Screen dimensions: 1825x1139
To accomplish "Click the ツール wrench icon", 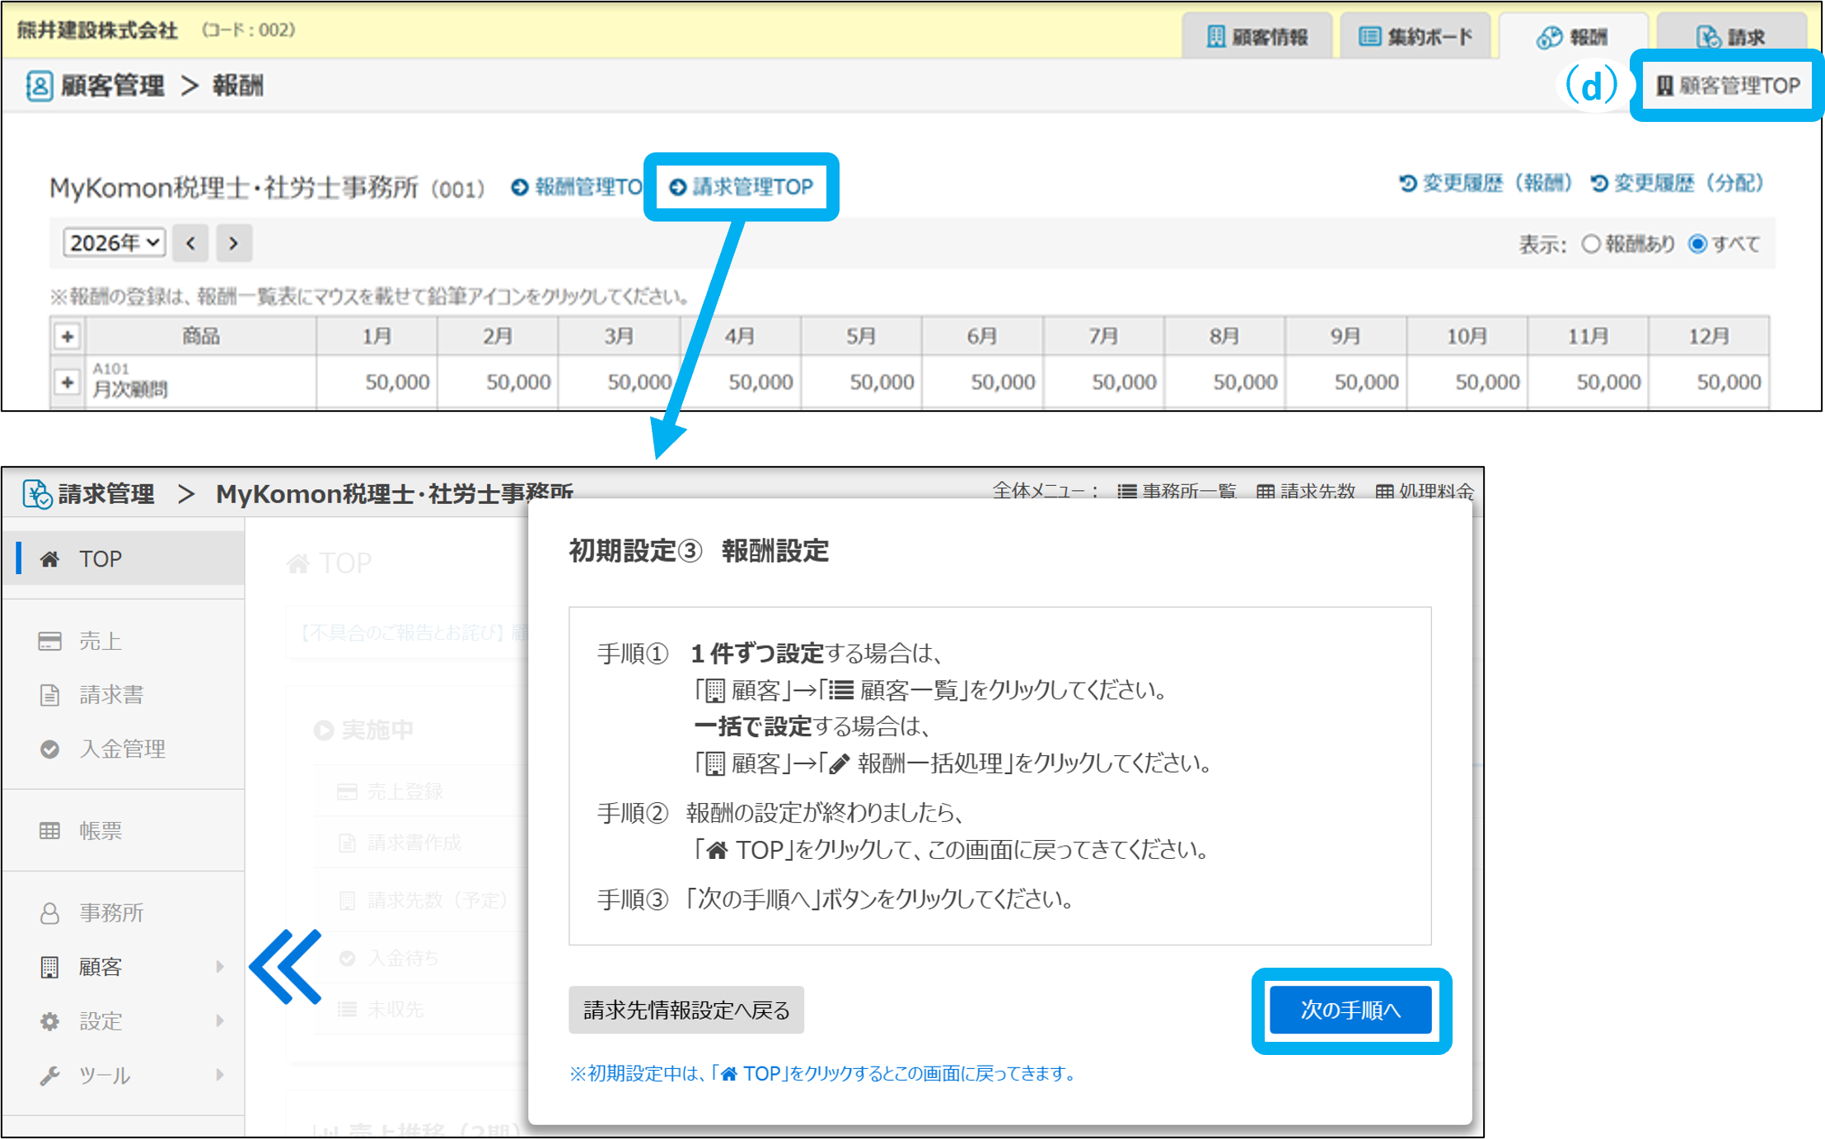I will point(49,1075).
